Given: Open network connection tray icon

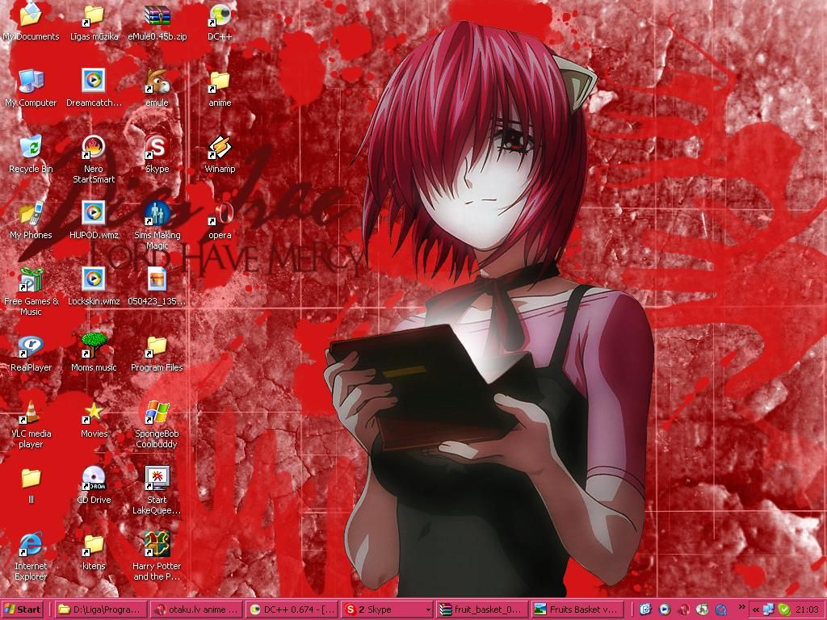Looking at the screenshot, I should 769,610.
